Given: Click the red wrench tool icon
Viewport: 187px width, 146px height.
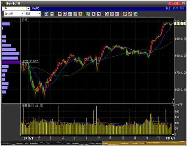Looking at the screenshot, I should coord(130,14).
